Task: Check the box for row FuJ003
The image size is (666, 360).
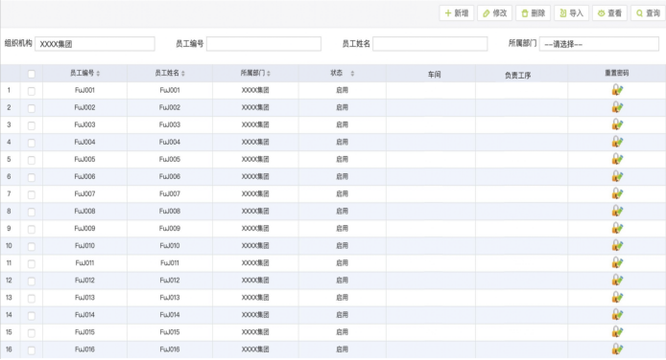Action: (x=32, y=125)
